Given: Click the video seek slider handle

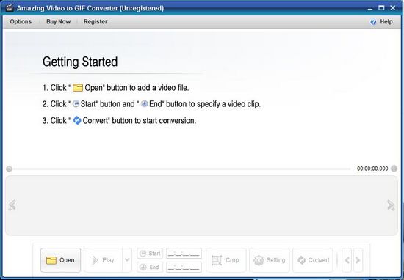Looking at the screenshot, I should (9, 169).
